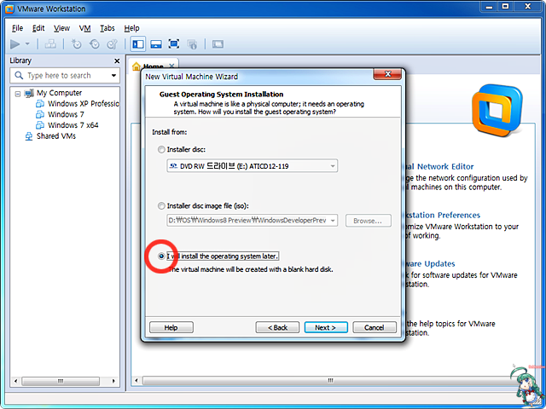
Task: Open the ISO file path dropdown
Action: [333, 221]
